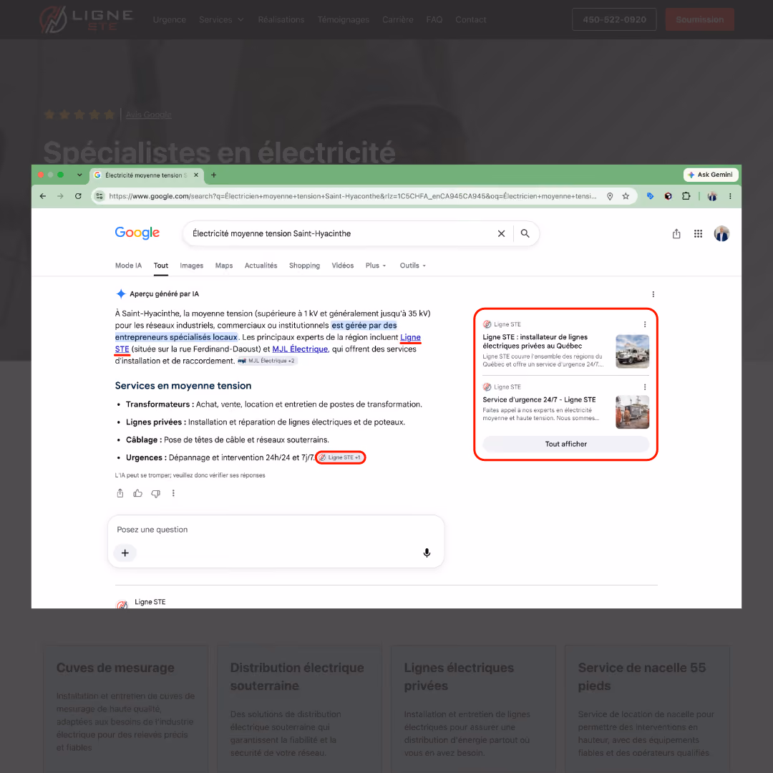Open the Maps tab
The width and height of the screenshot is (773, 773).
tap(224, 266)
